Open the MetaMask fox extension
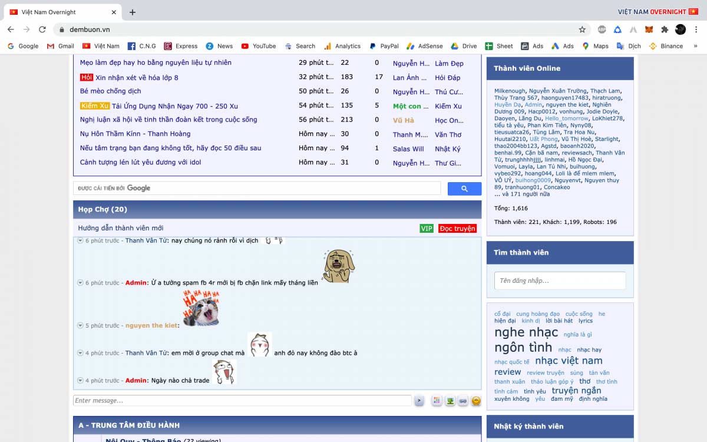Viewport: 707px width, 442px height. point(649,29)
